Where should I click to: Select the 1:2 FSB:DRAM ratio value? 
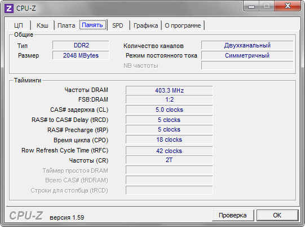point(169,99)
